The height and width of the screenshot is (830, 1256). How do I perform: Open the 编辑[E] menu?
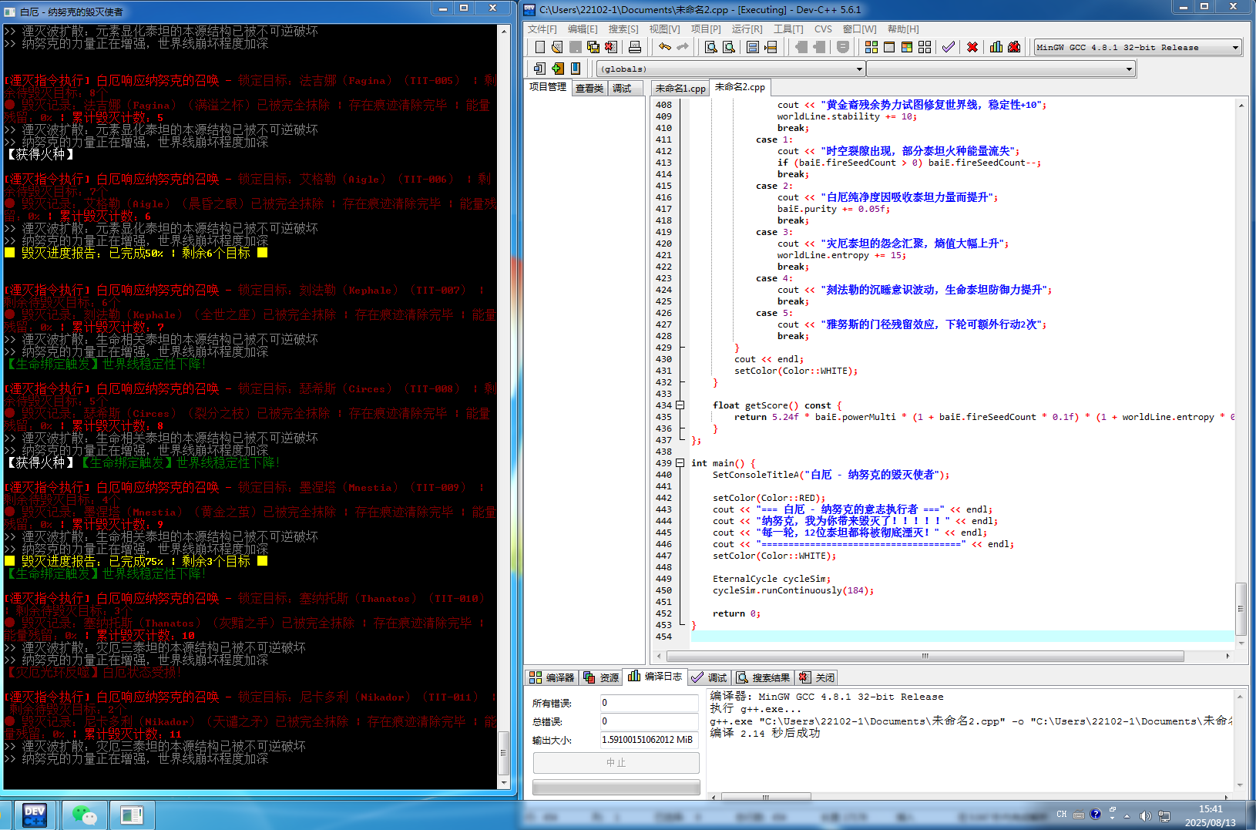[583, 29]
